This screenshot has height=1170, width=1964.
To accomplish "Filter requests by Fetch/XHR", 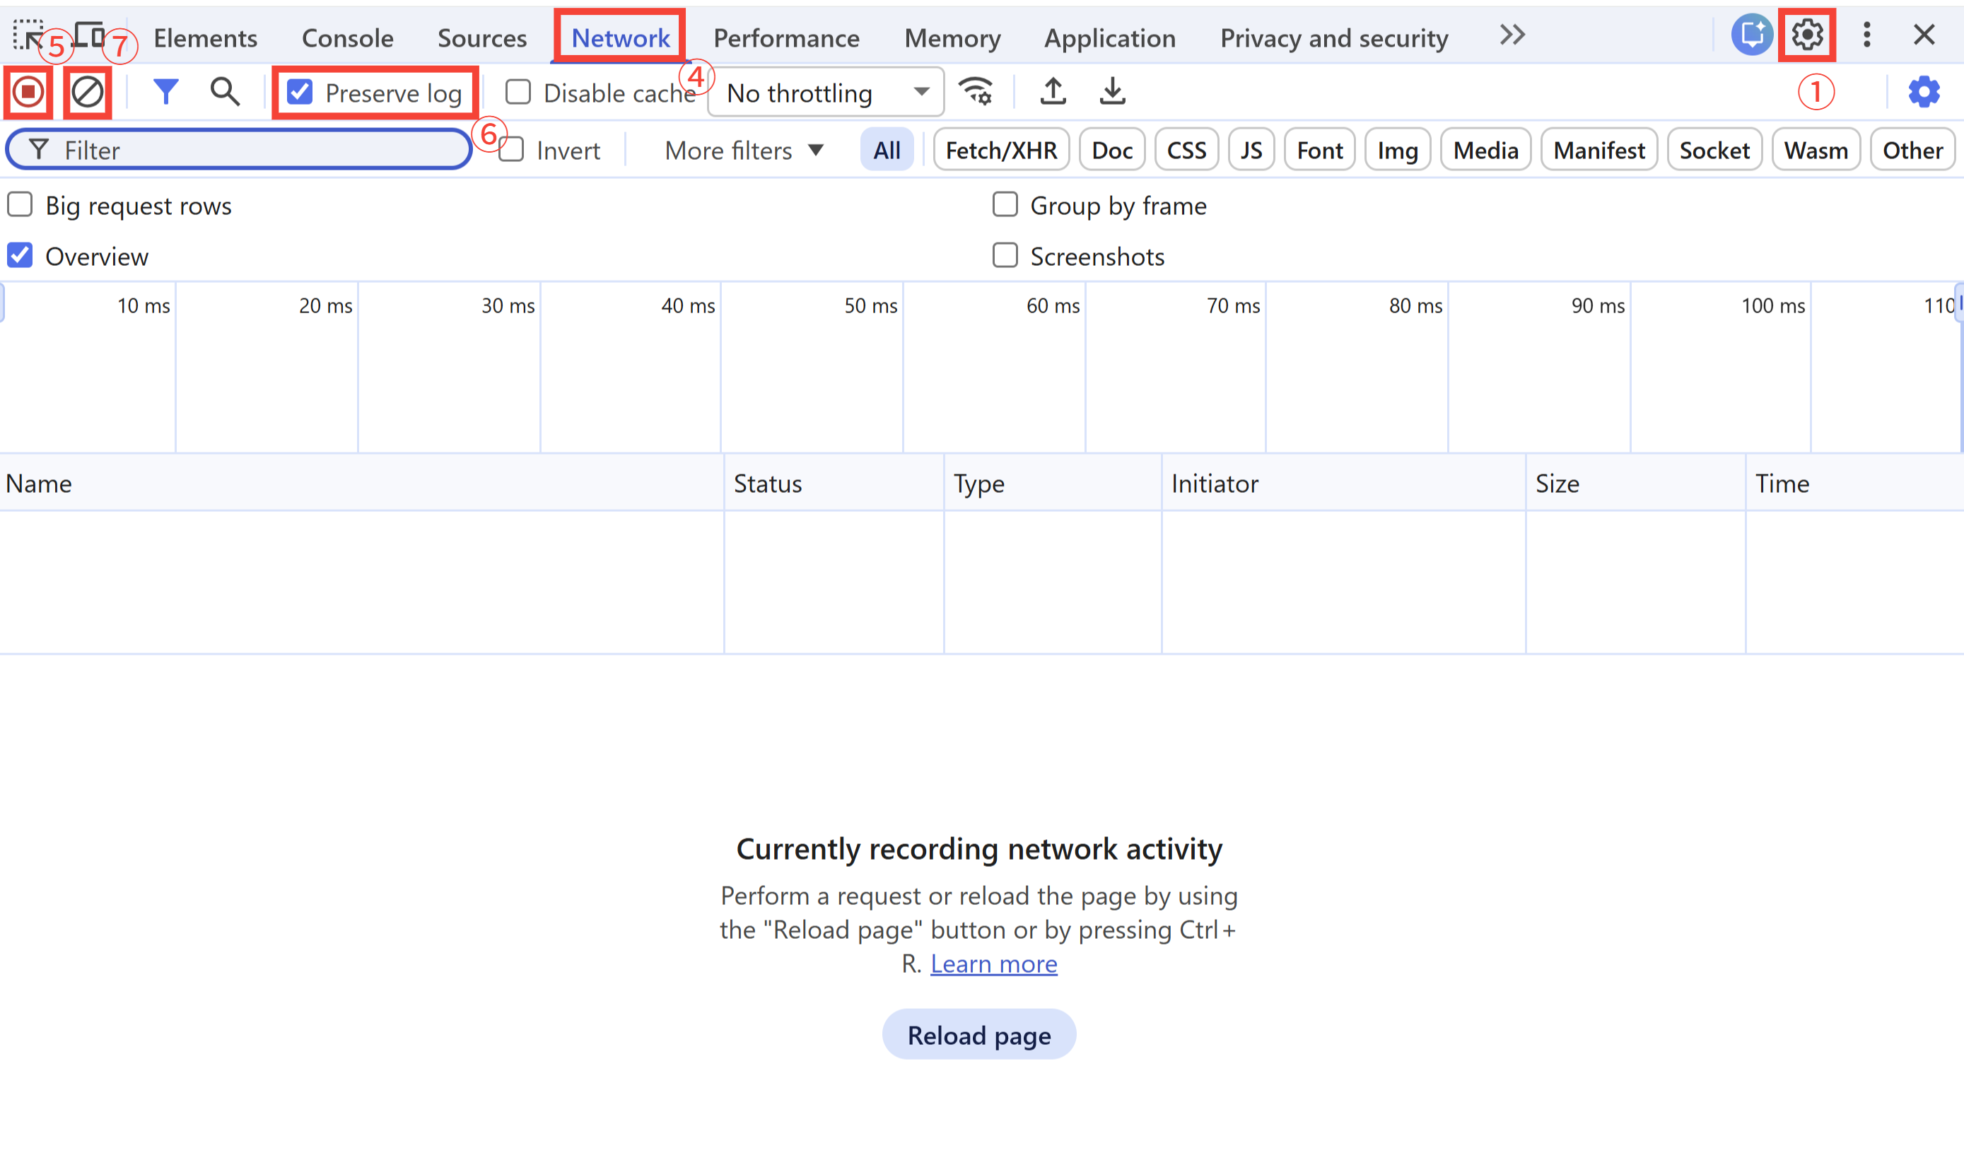I will click(1001, 150).
